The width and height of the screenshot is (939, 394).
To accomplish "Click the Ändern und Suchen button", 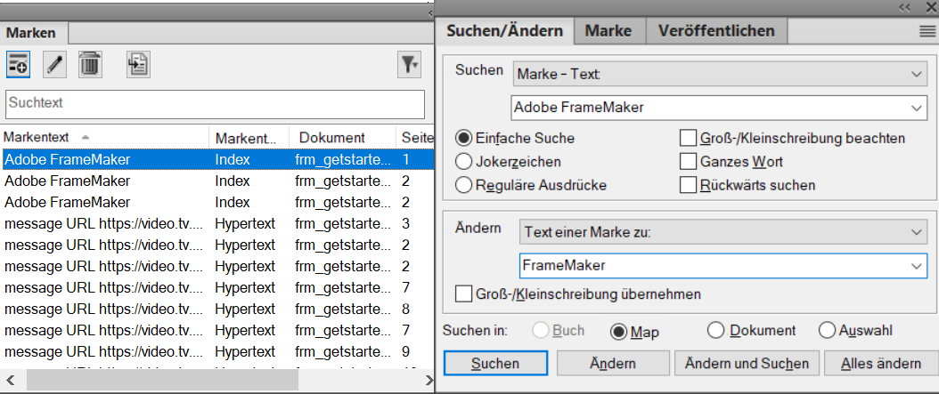I will point(747,363).
